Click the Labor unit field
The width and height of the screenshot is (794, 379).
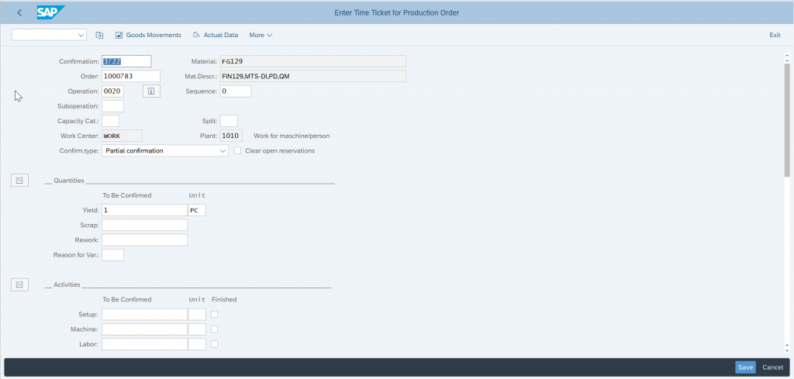pyautogui.click(x=197, y=344)
